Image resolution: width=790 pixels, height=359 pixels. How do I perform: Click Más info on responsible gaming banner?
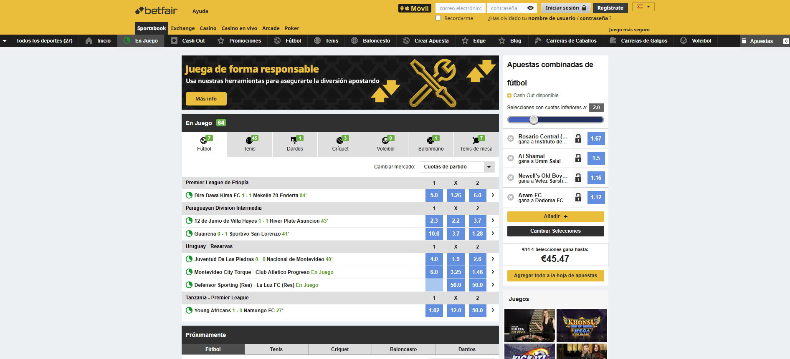[206, 99]
